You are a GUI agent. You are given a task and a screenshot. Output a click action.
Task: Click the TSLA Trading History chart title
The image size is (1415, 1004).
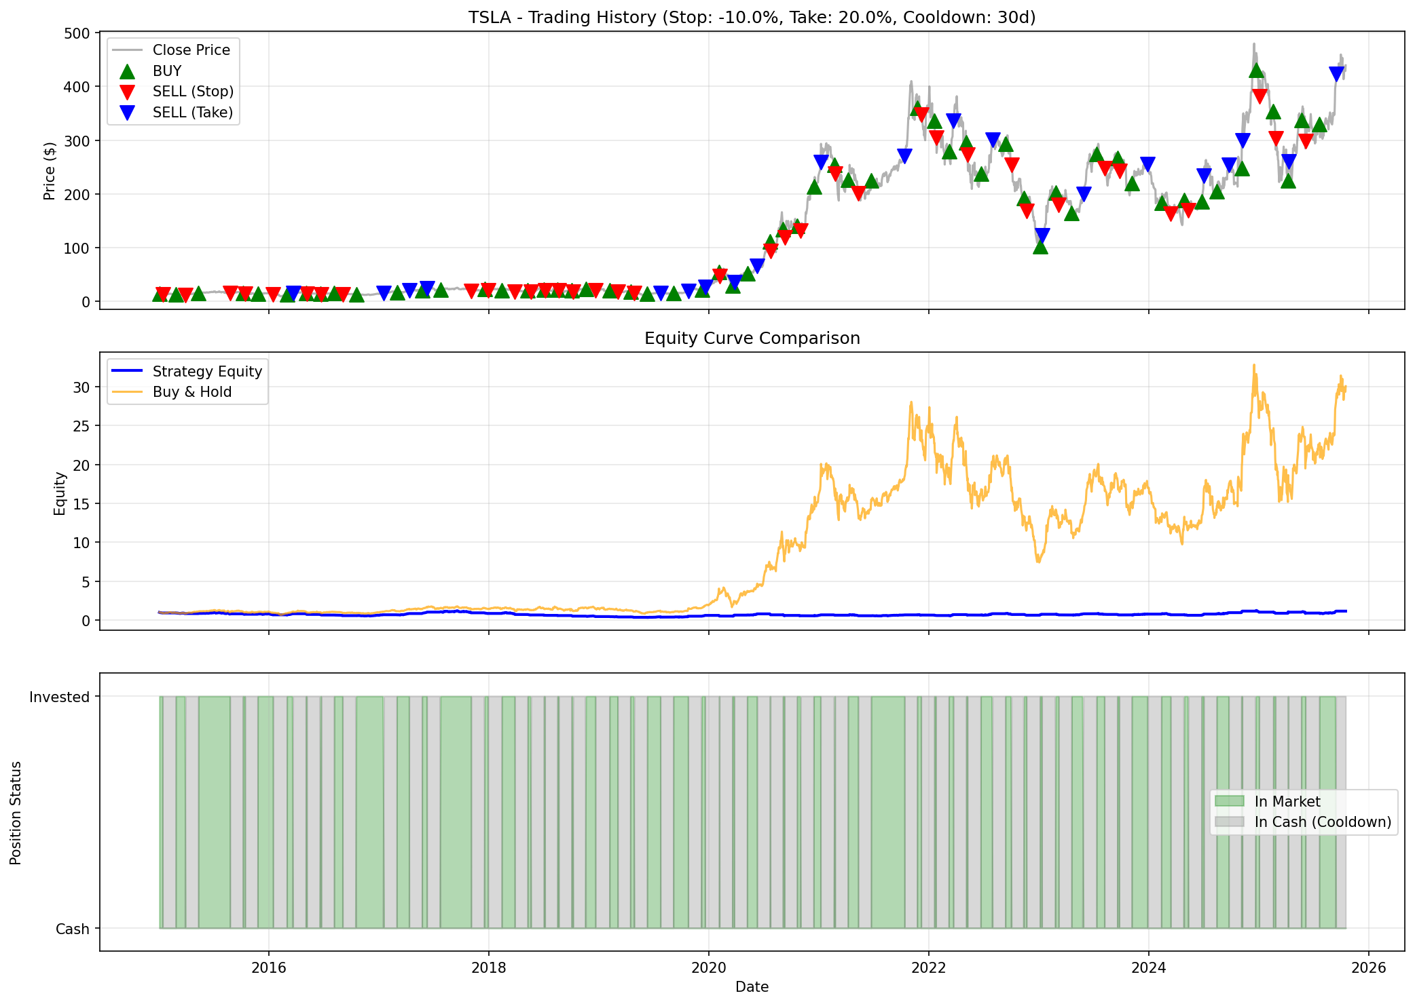point(752,17)
